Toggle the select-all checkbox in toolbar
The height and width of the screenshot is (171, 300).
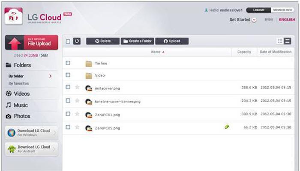68,41
